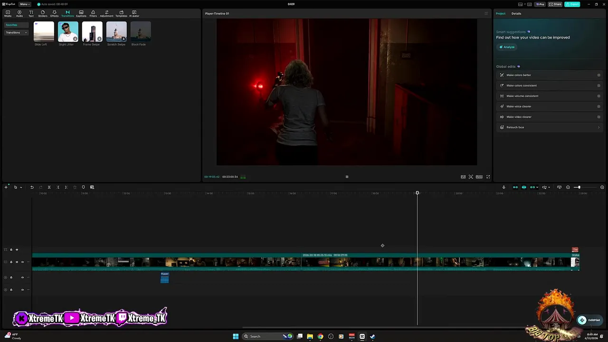The image size is (608, 342).
Task: Select the Ripper audio clip
Action: [x=165, y=278]
